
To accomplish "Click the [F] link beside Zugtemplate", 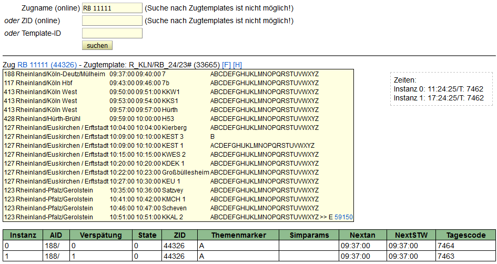I will [x=226, y=65].
